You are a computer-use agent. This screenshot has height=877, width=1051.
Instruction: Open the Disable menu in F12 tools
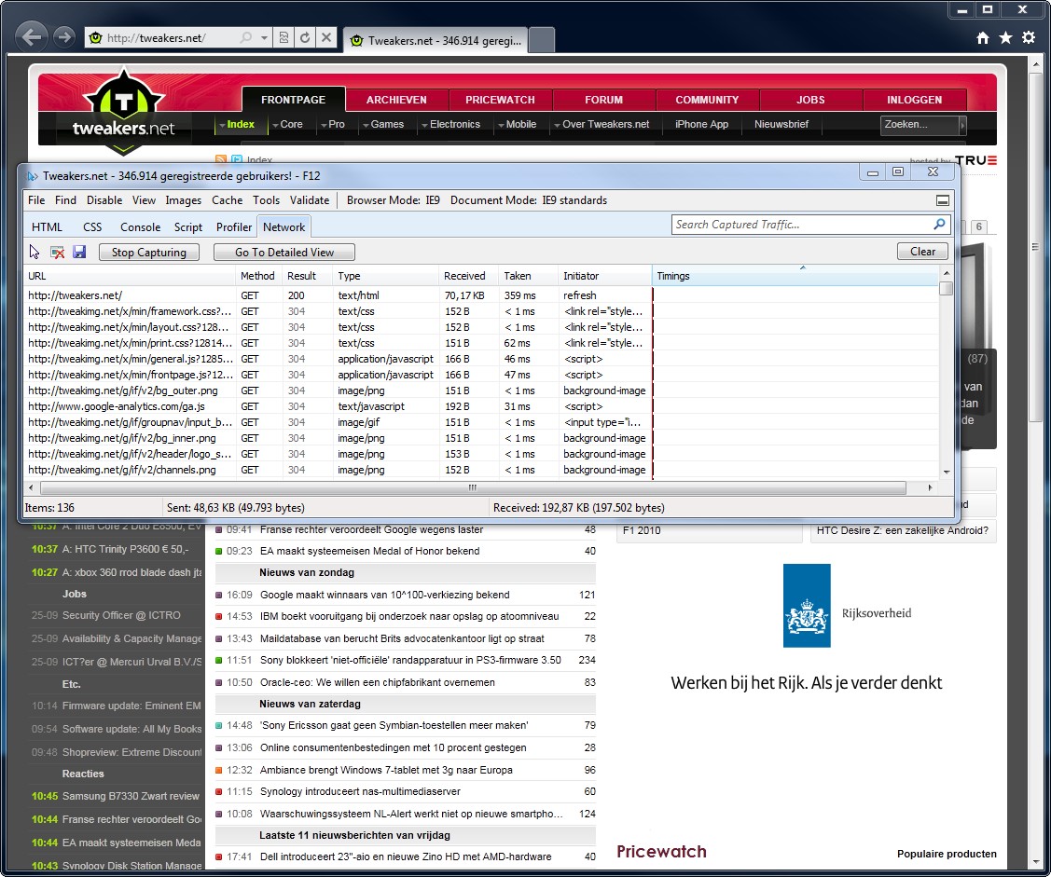click(x=104, y=200)
